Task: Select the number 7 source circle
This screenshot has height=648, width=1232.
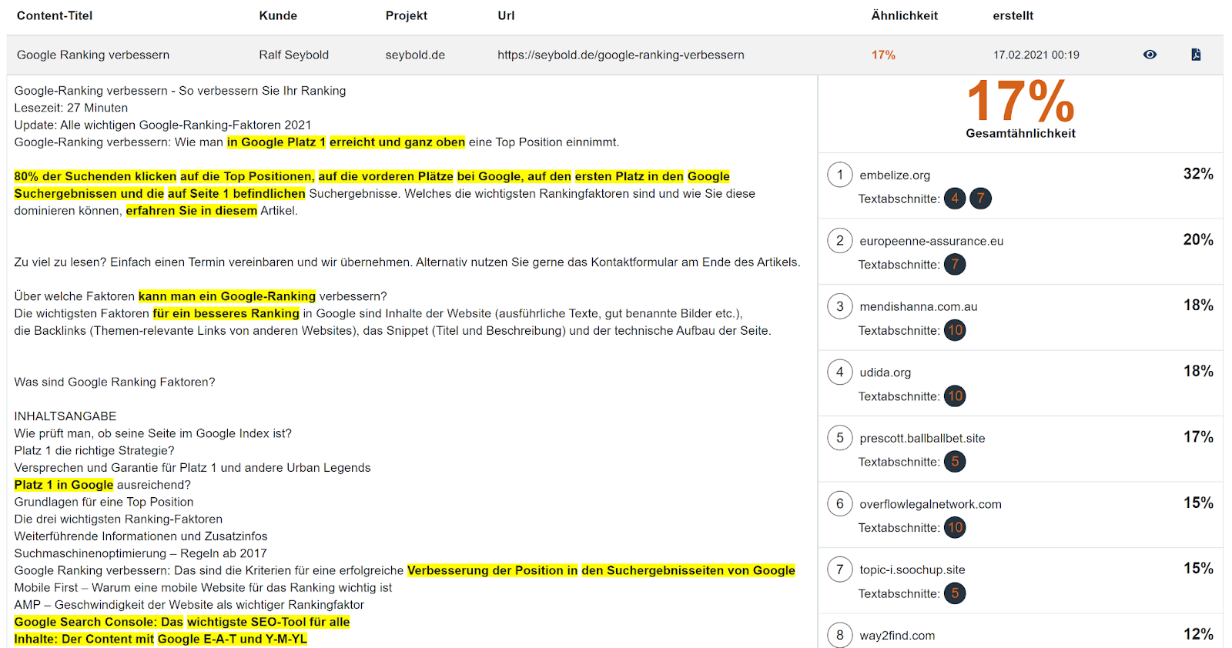Action: pos(840,570)
